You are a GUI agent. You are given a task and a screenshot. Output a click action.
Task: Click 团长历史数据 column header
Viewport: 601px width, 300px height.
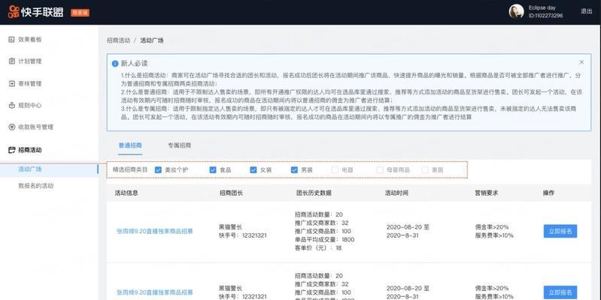click(314, 193)
